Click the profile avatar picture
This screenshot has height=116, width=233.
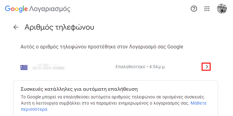click(x=222, y=9)
